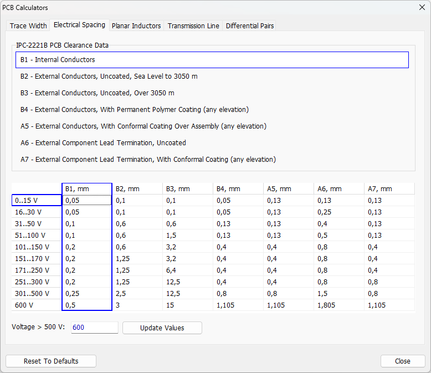This screenshot has height=373, width=431.
Task: Close the PCB Calculators window
Action: (422, 7)
